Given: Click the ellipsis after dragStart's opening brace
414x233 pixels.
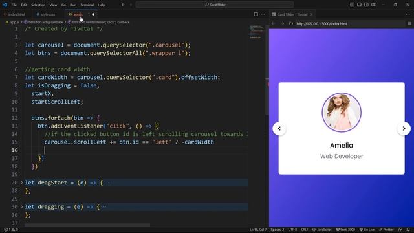Looking at the screenshot, I should 107,183.
